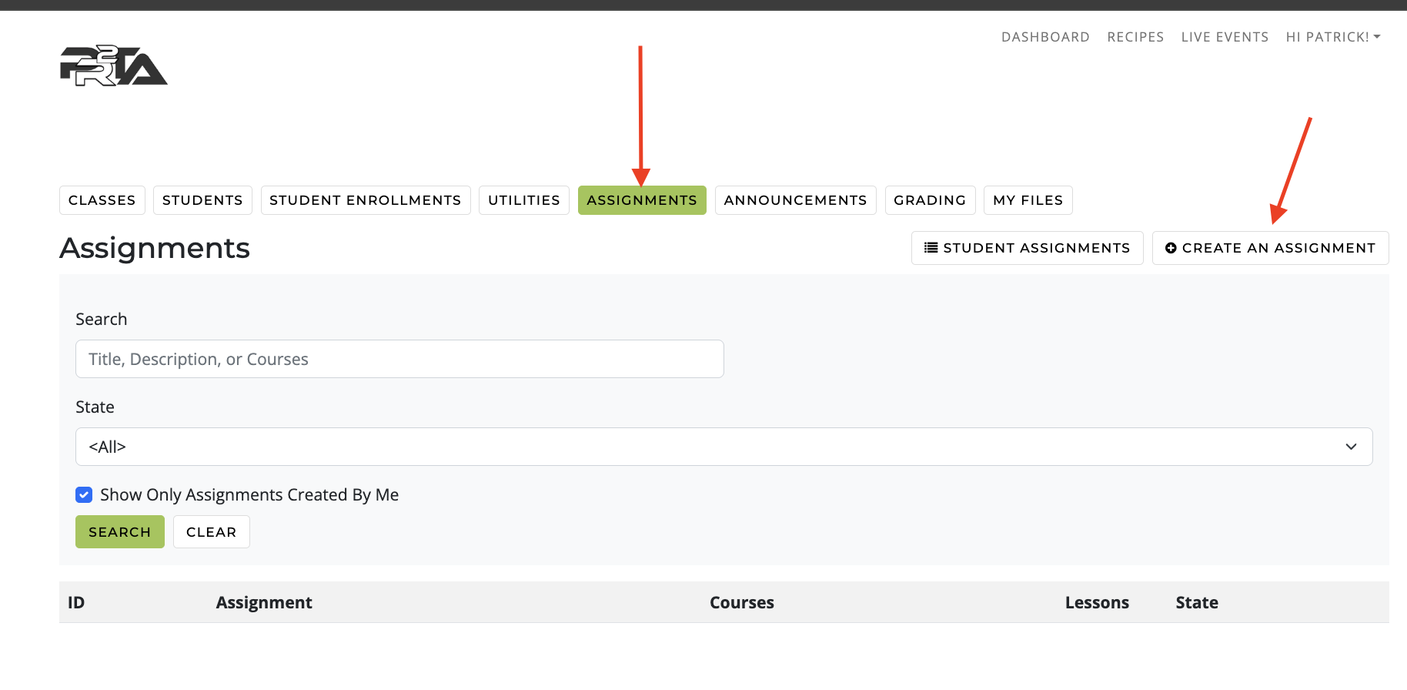The image size is (1407, 690).
Task: Click the plus icon on Create An Assignment
Action: [x=1171, y=248]
